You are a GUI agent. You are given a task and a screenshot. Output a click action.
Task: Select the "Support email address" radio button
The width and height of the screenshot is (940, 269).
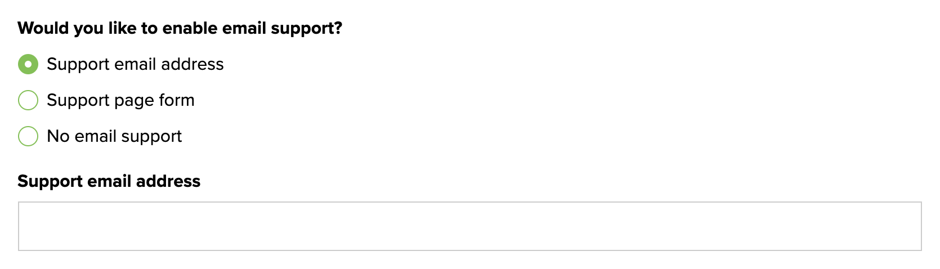pos(28,64)
